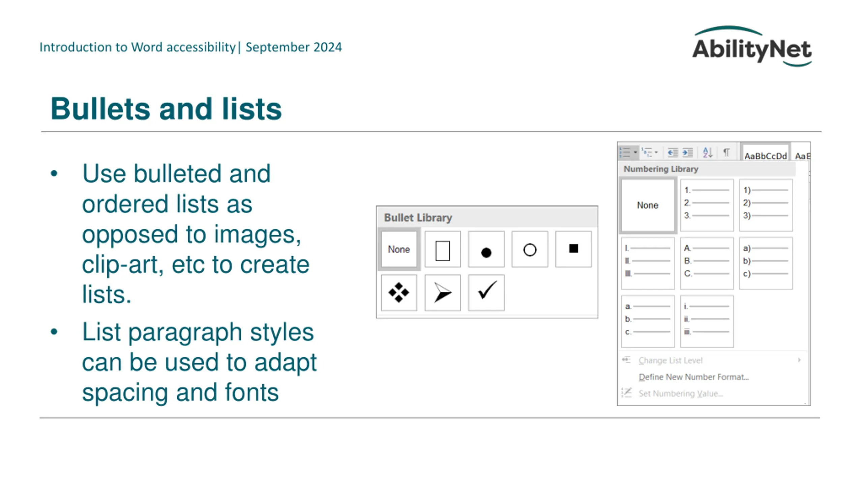The width and height of the screenshot is (863, 485).
Task: Click the Bullets and lists slide title
Action: point(166,109)
